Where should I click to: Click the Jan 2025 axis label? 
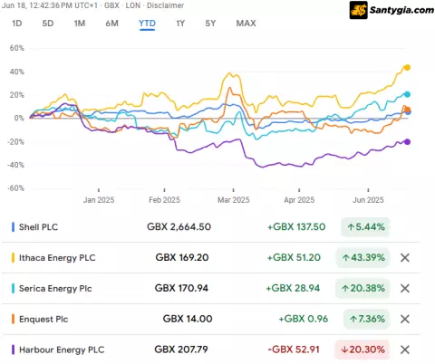(99, 200)
